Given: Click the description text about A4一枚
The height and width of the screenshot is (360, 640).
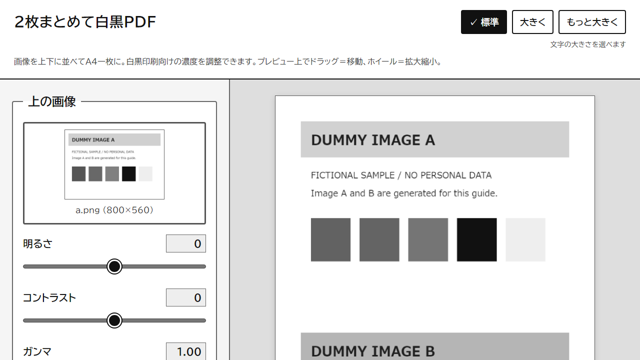Looking at the screenshot, I should pos(228,62).
